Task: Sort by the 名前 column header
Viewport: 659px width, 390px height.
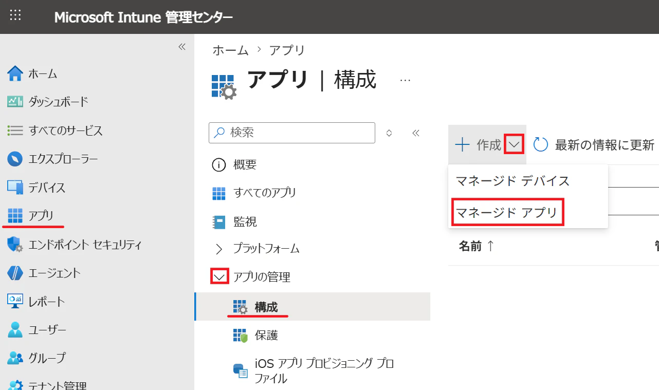Action: pos(477,247)
